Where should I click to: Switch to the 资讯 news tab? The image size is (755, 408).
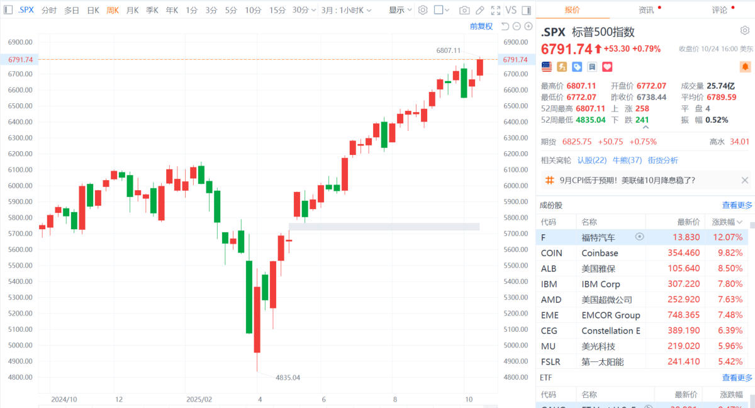pos(646,10)
